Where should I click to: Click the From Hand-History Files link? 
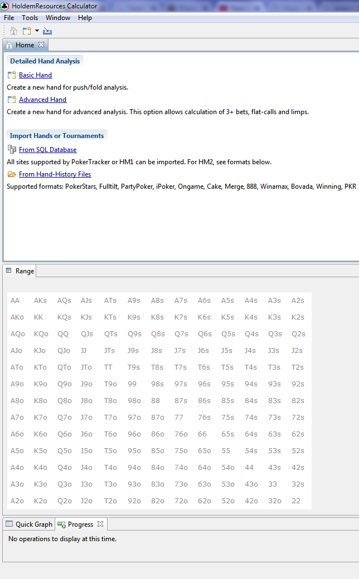pyautogui.click(x=55, y=174)
